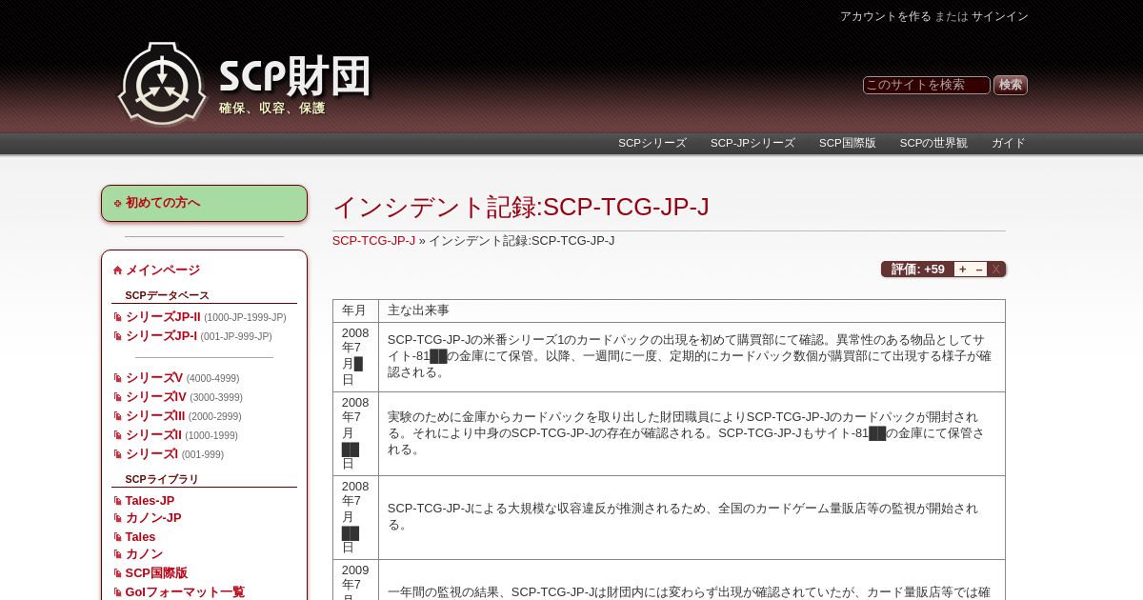Click document icon beside sidebar SCP国際版
1143x600 pixels.
pyautogui.click(x=118, y=573)
